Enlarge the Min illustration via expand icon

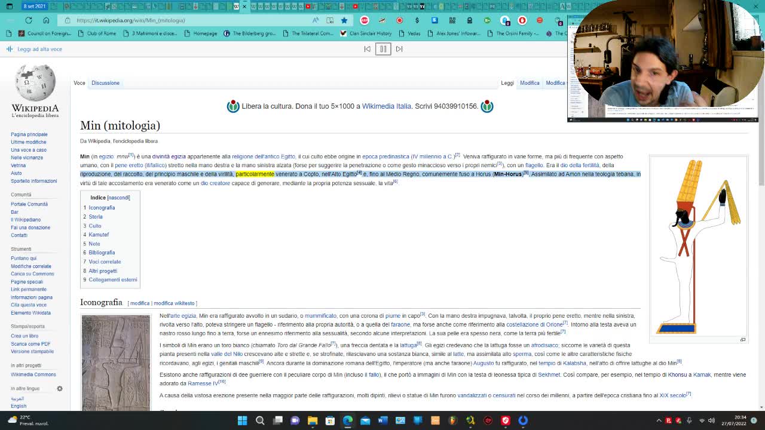(x=743, y=340)
